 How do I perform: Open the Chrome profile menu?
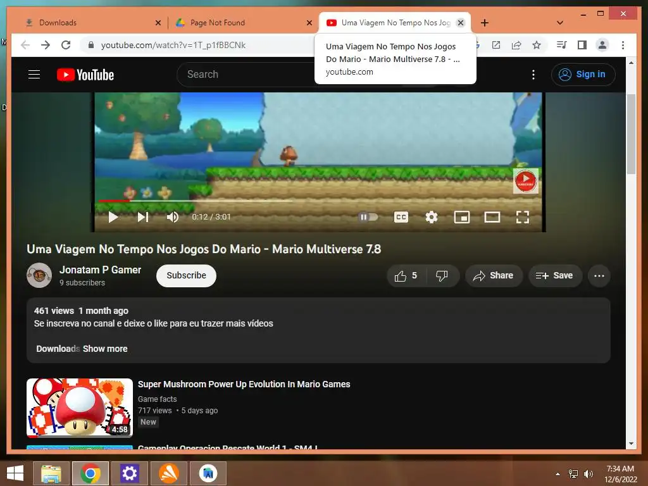click(602, 45)
